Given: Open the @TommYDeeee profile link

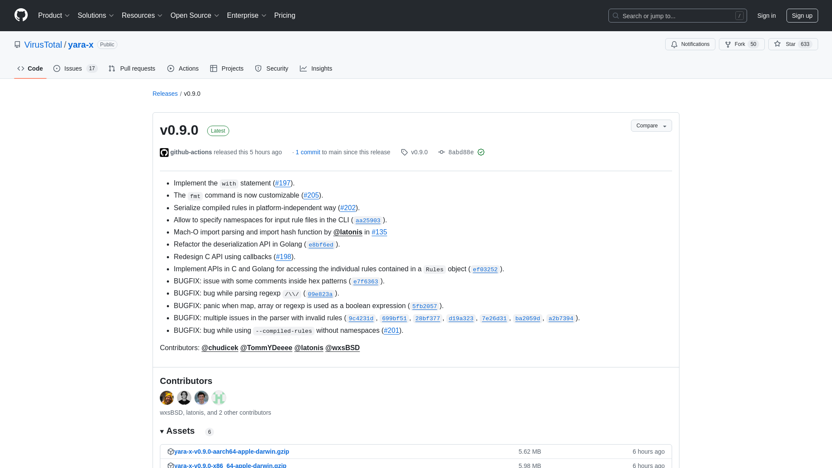Looking at the screenshot, I should tap(266, 348).
